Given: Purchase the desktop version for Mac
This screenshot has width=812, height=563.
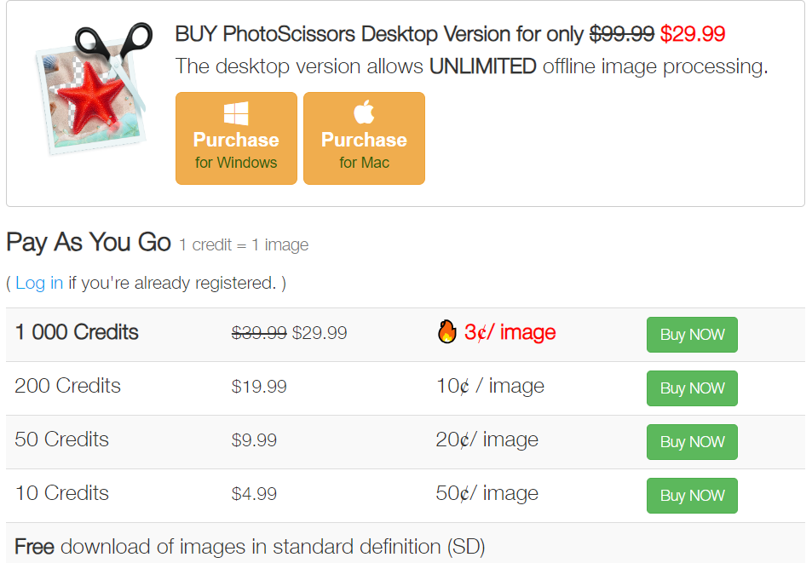Looking at the screenshot, I should (364, 139).
